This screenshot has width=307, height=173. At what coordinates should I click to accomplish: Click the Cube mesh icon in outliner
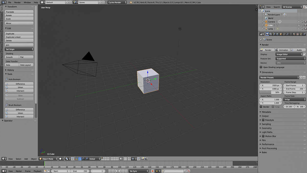pyautogui.click(x=277, y=25)
